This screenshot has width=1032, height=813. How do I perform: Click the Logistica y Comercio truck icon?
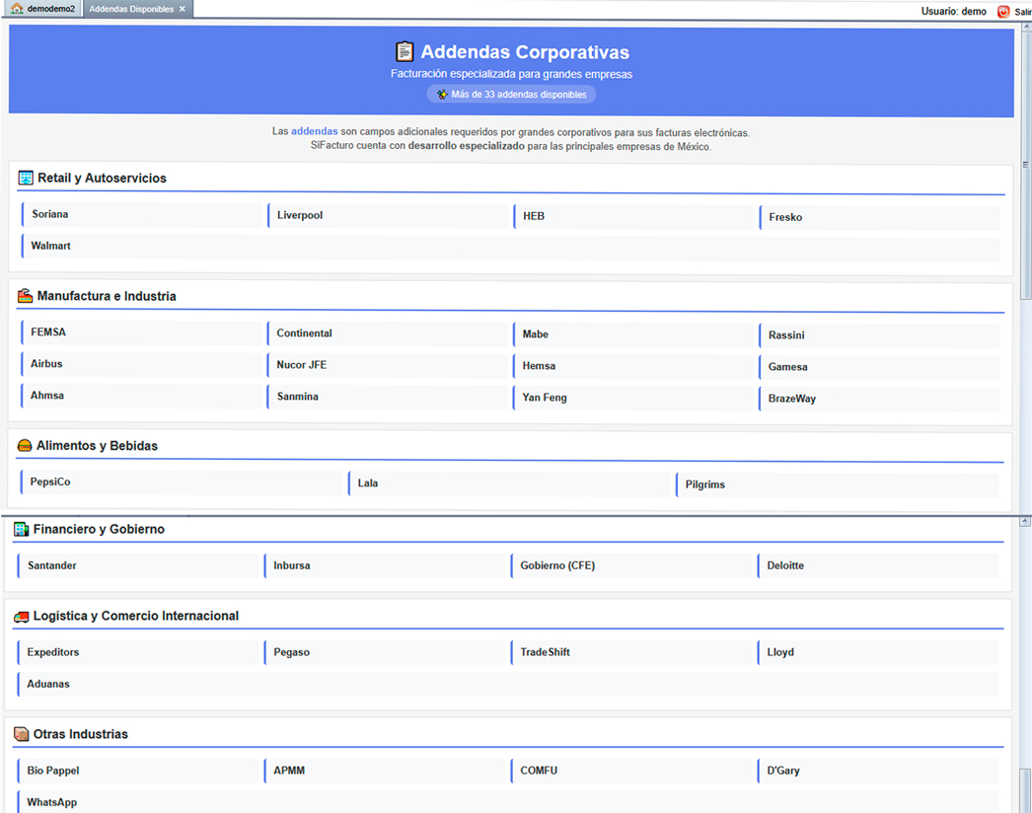point(21,617)
